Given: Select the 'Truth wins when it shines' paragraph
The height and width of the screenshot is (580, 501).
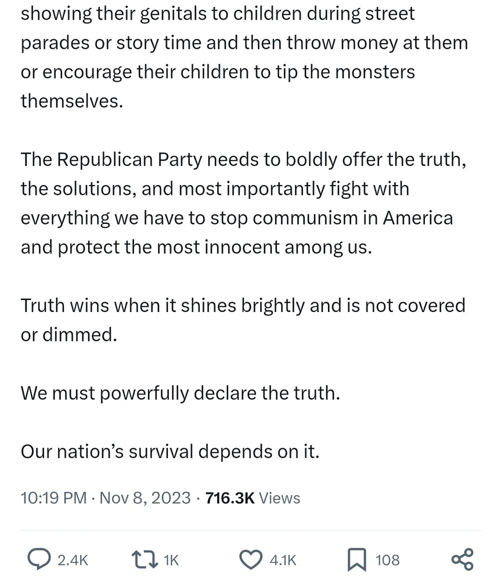Looking at the screenshot, I should click(x=243, y=320).
